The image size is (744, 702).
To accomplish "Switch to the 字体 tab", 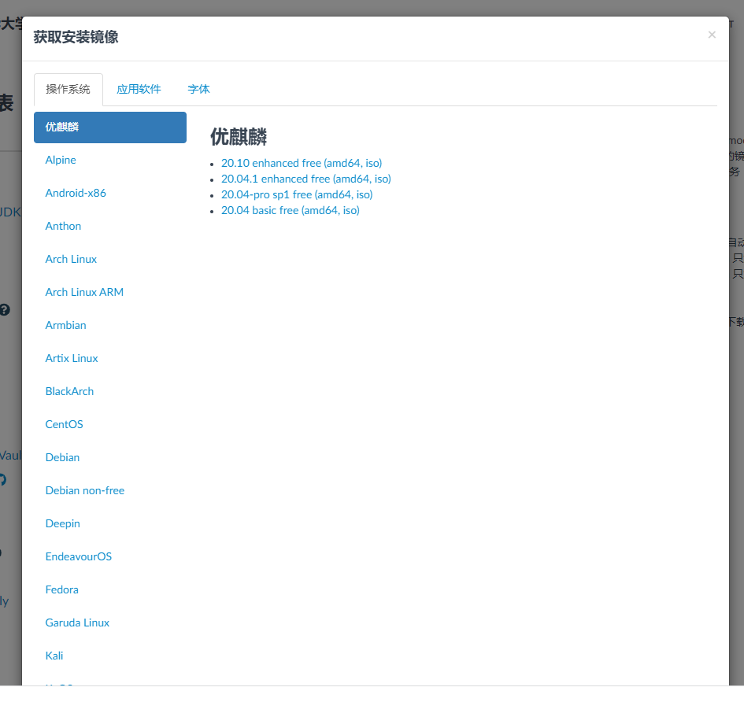I will (x=198, y=89).
